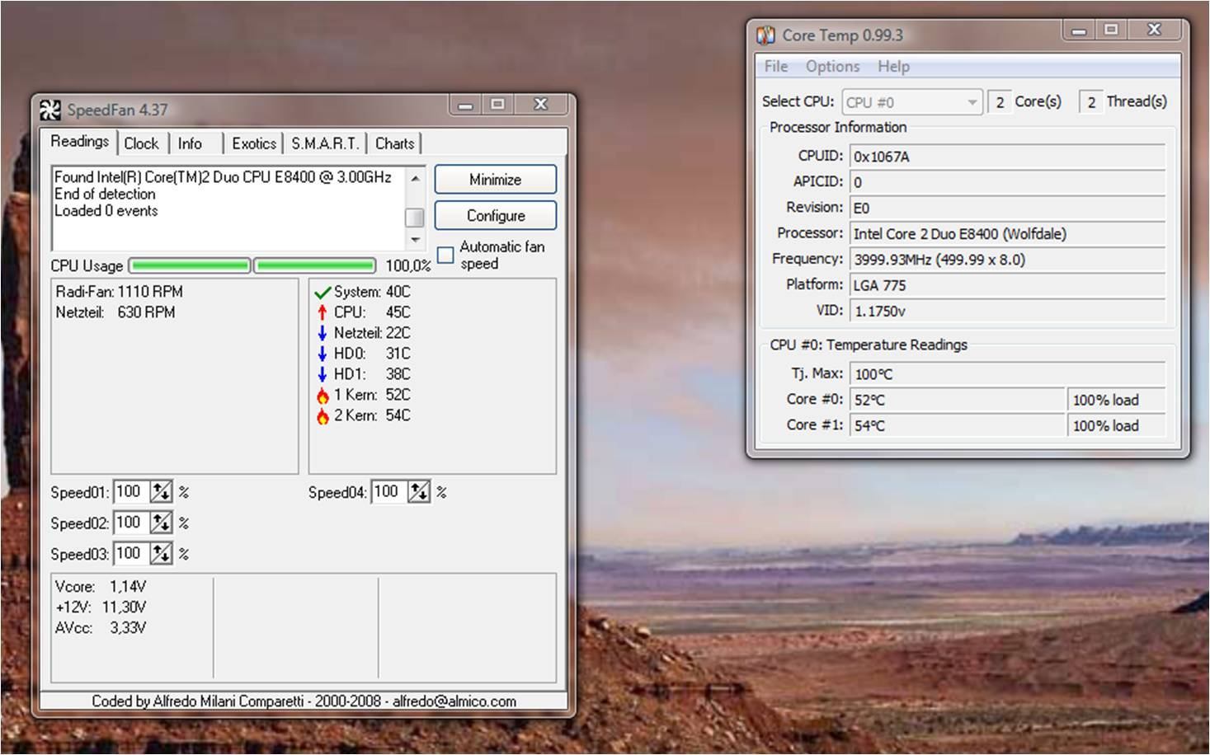Open the Info tab in SpeedFan
The image size is (1210, 755).
click(x=191, y=143)
